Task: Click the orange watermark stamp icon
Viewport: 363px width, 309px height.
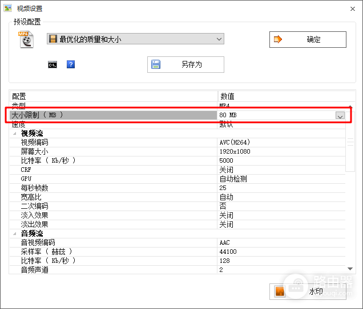Action: click(x=280, y=291)
